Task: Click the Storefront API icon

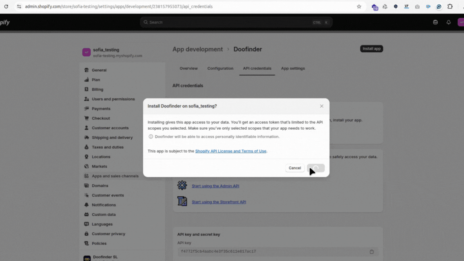Action: coord(182,201)
